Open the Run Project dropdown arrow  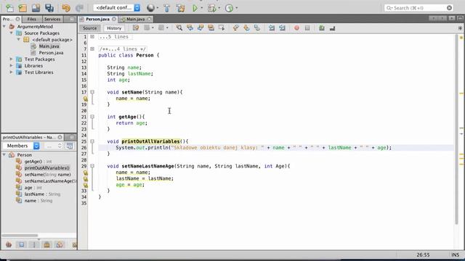coord(202,8)
